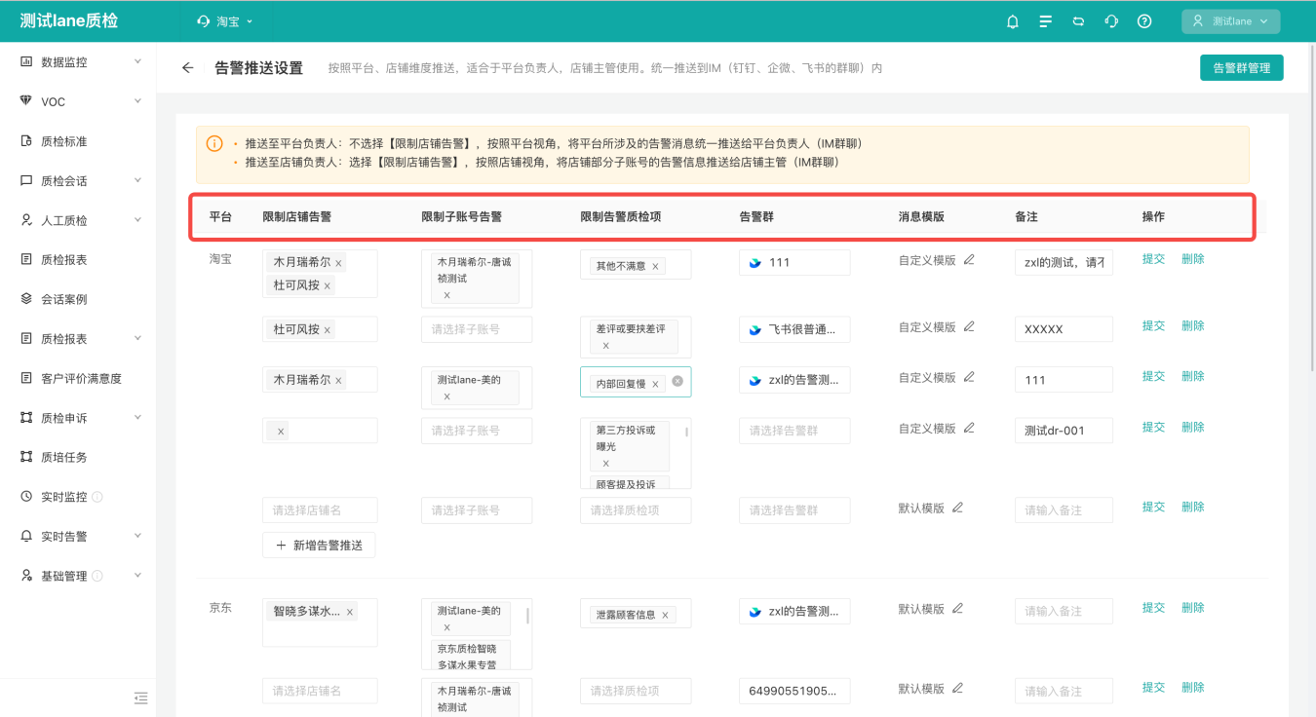Open the 64990551905... alarm group dropdown
This screenshot has width=1316, height=717.
pos(794,691)
